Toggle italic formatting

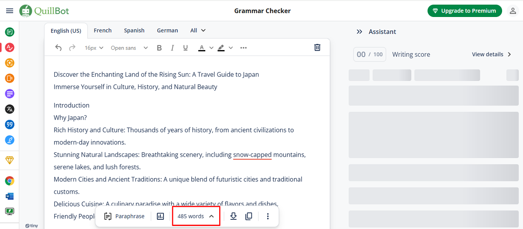172,48
